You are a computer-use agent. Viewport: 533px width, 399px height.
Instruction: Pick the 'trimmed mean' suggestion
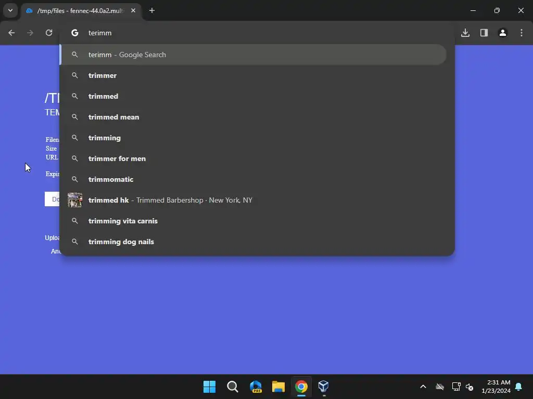click(x=253, y=117)
